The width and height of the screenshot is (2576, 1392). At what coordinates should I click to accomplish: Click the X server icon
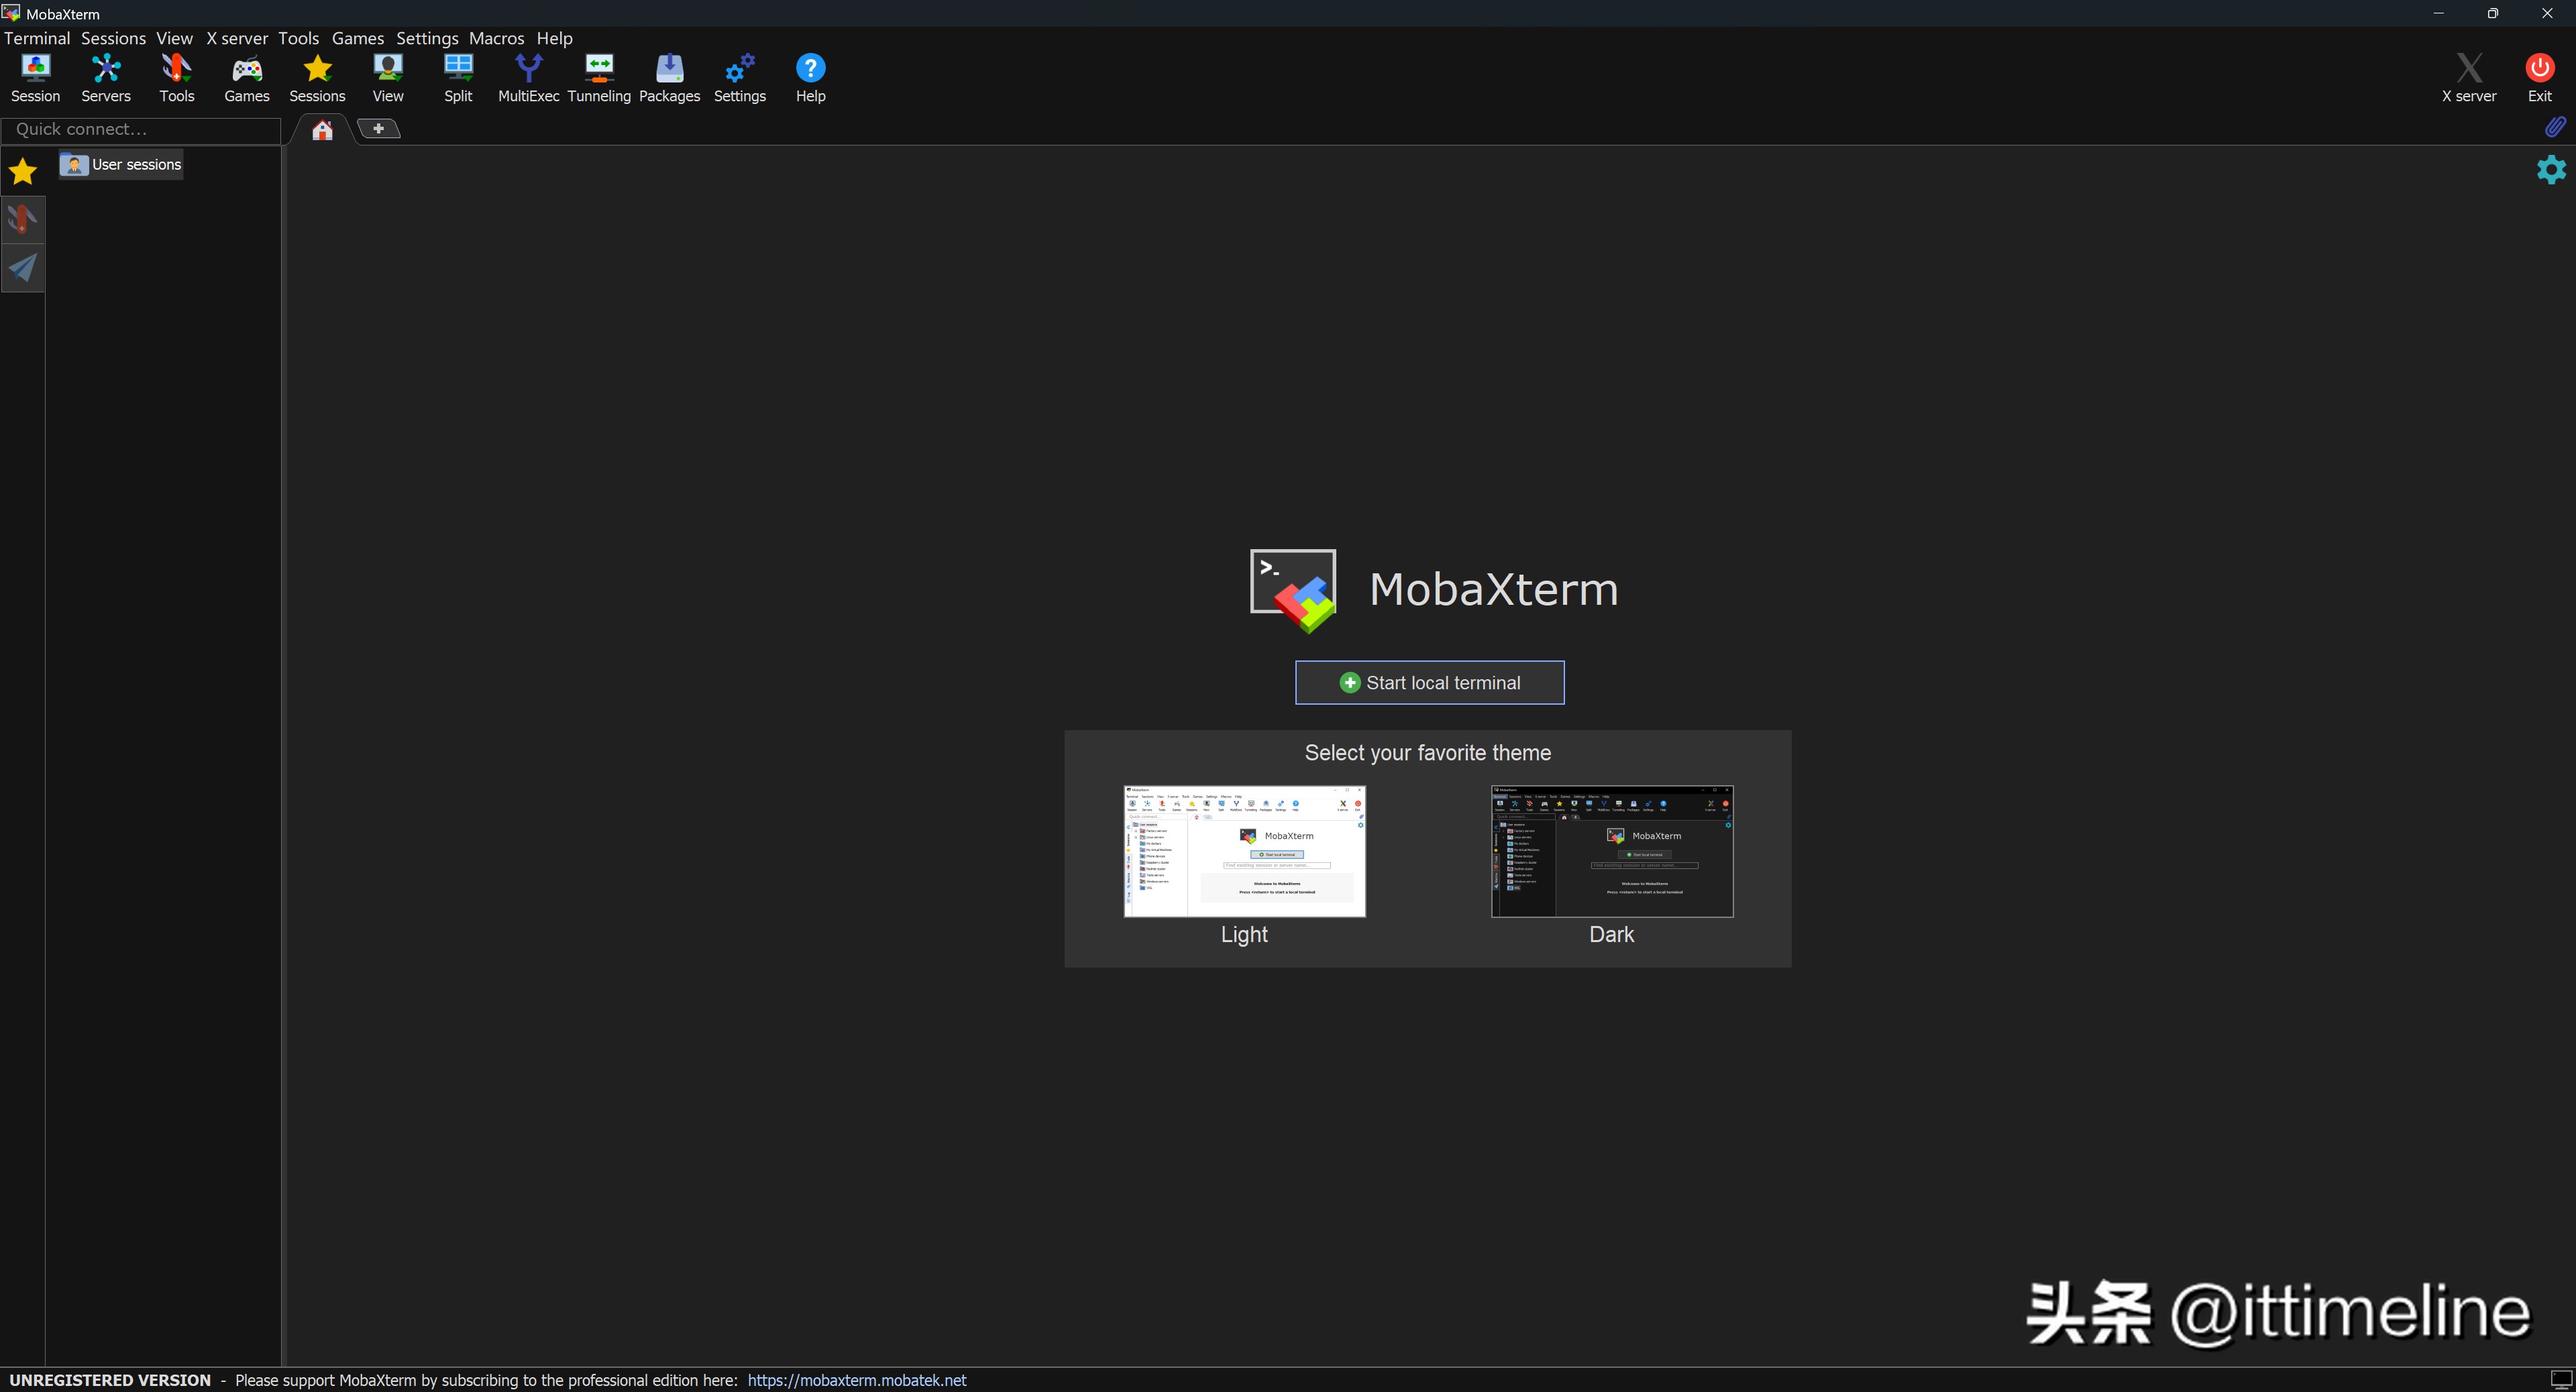pos(2468,77)
